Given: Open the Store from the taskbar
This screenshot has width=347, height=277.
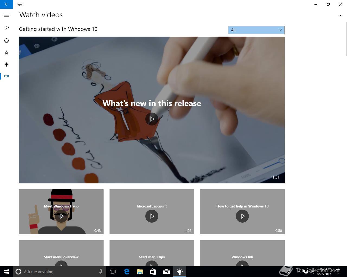Looking at the screenshot, I should (153, 272).
